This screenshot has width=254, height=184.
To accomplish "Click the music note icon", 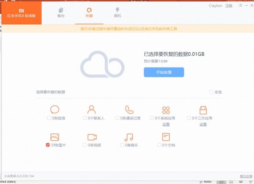I will pos(129,137).
